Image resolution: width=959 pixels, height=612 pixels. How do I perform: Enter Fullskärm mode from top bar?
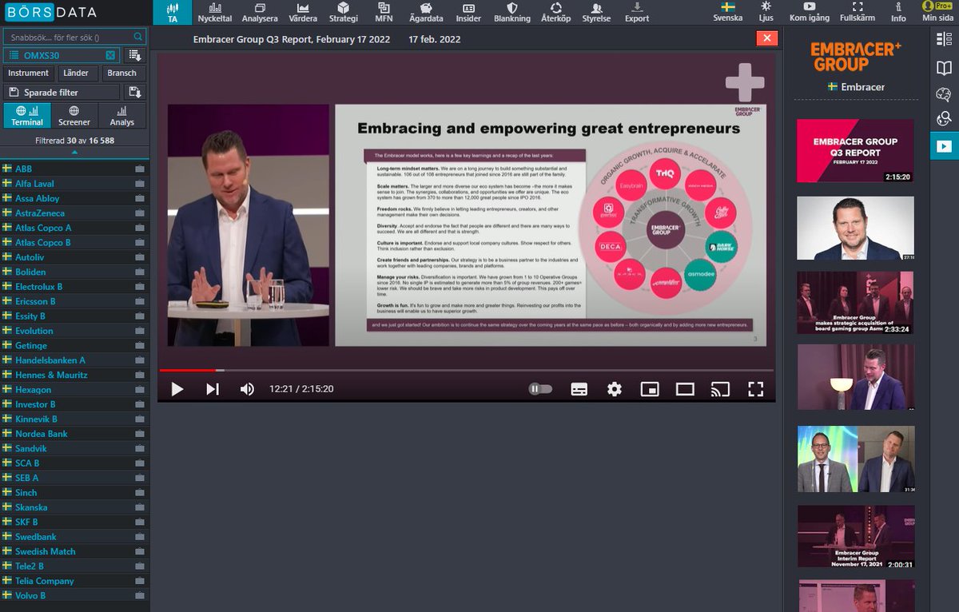tap(858, 12)
